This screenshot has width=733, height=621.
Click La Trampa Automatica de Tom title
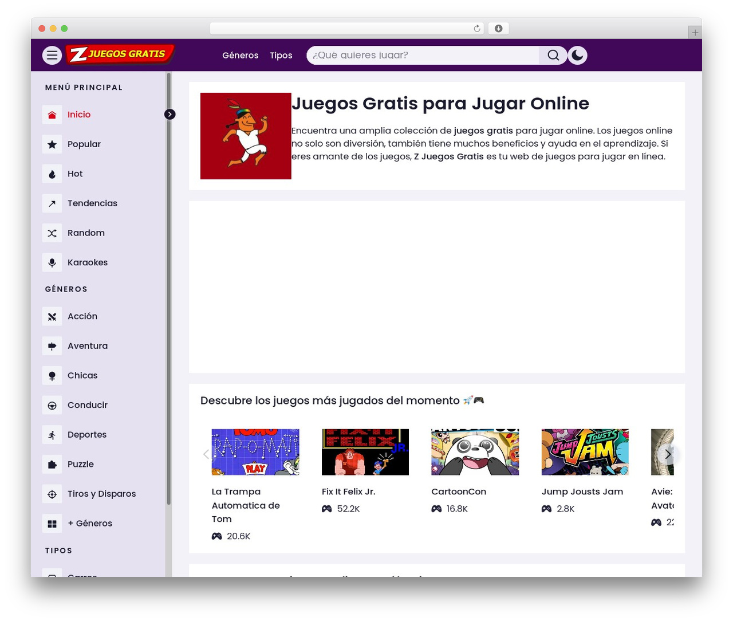[246, 506]
